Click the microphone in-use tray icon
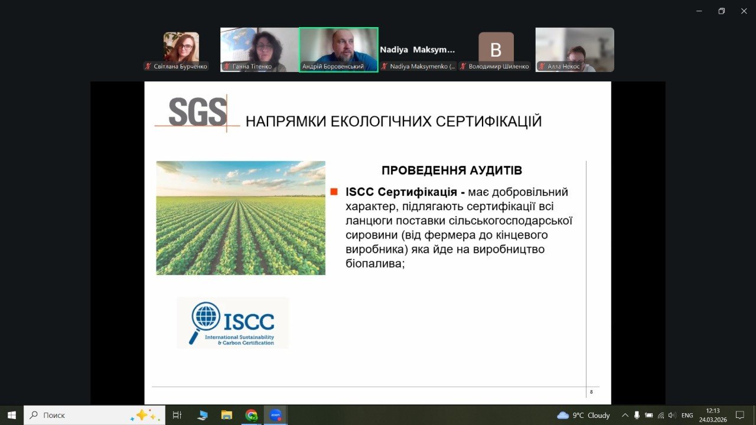This screenshot has width=756, height=425. pyautogui.click(x=637, y=415)
